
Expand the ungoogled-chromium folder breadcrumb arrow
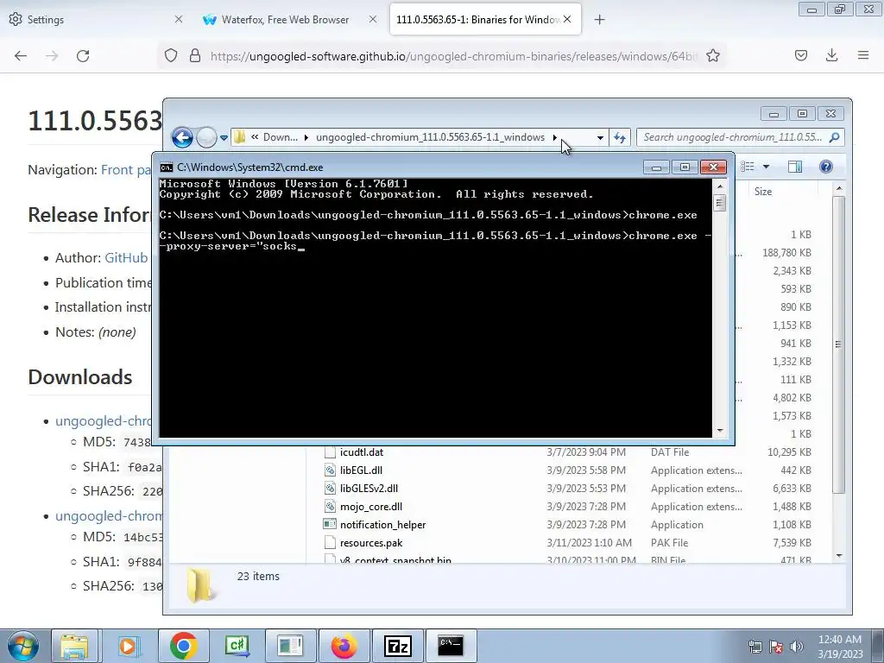coord(555,137)
